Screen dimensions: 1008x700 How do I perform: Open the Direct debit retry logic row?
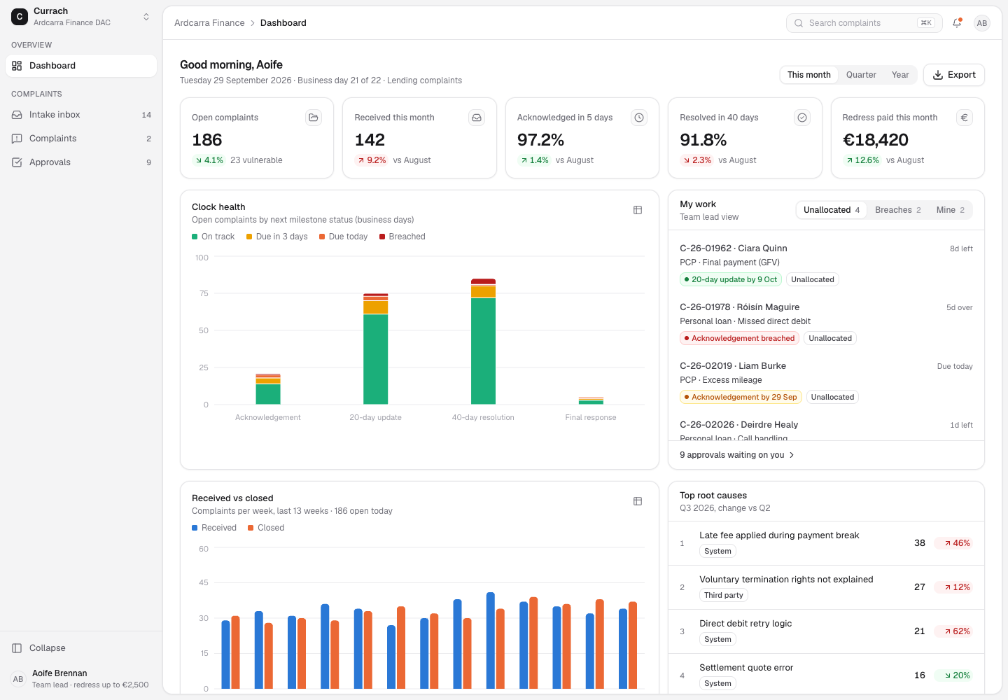826,631
